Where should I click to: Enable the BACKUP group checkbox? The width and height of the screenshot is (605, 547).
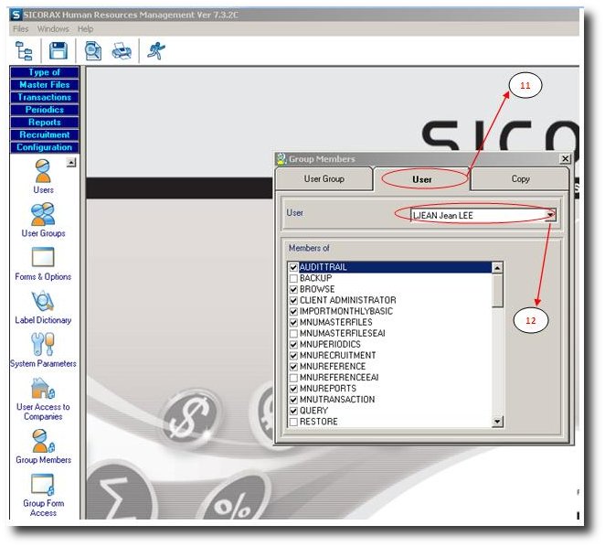coord(293,278)
